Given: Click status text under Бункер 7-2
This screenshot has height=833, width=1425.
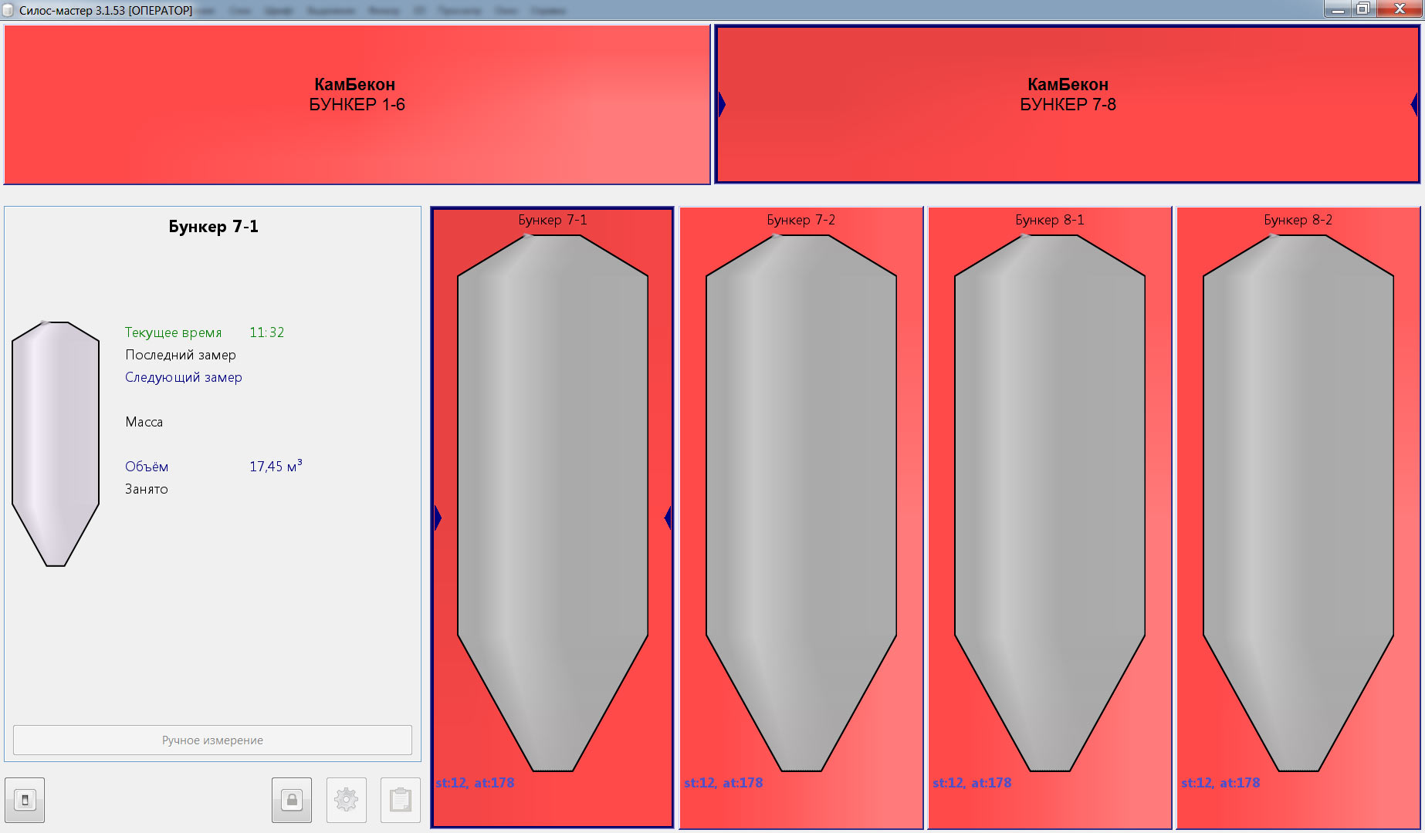Looking at the screenshot, I should click(x=723, y=783).
